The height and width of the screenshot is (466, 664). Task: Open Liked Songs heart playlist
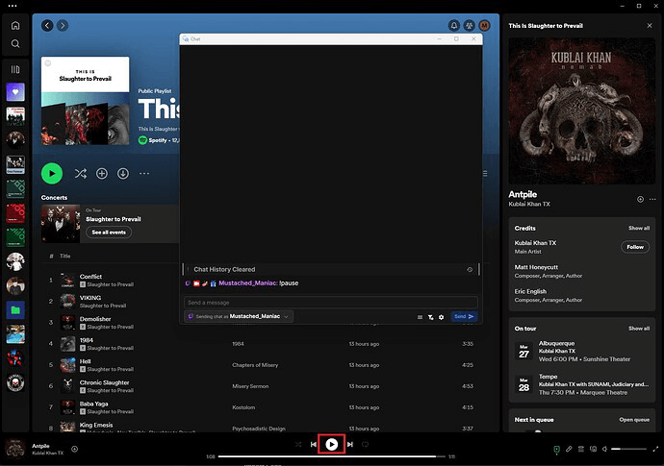click(x=15, y=92)
